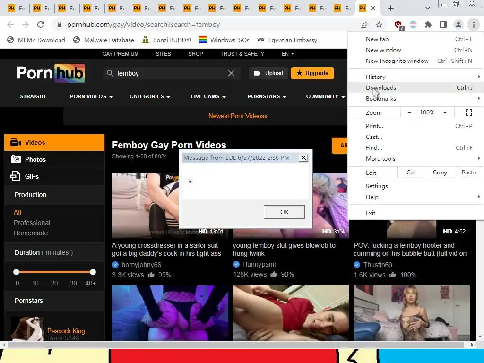Click the orange Upgrade button
484x363 pixels.
(312, 73)
